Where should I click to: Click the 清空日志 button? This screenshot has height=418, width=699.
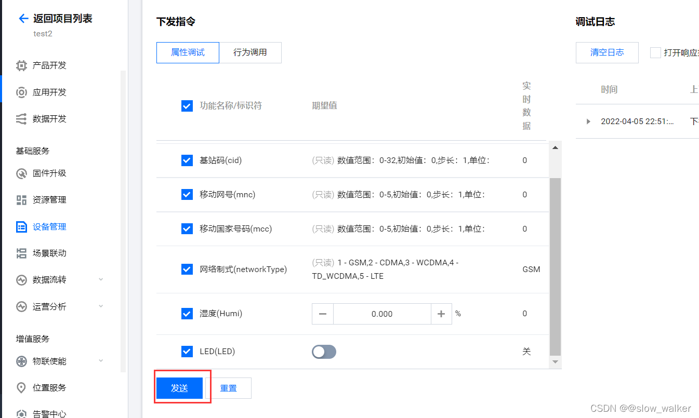(607, 52)
